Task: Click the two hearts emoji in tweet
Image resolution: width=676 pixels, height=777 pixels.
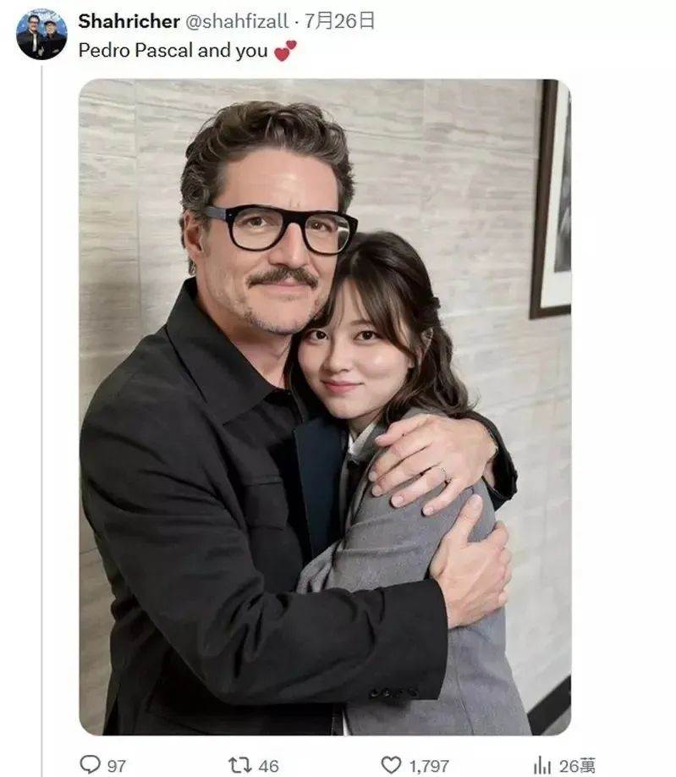Action: coord(285,51)
